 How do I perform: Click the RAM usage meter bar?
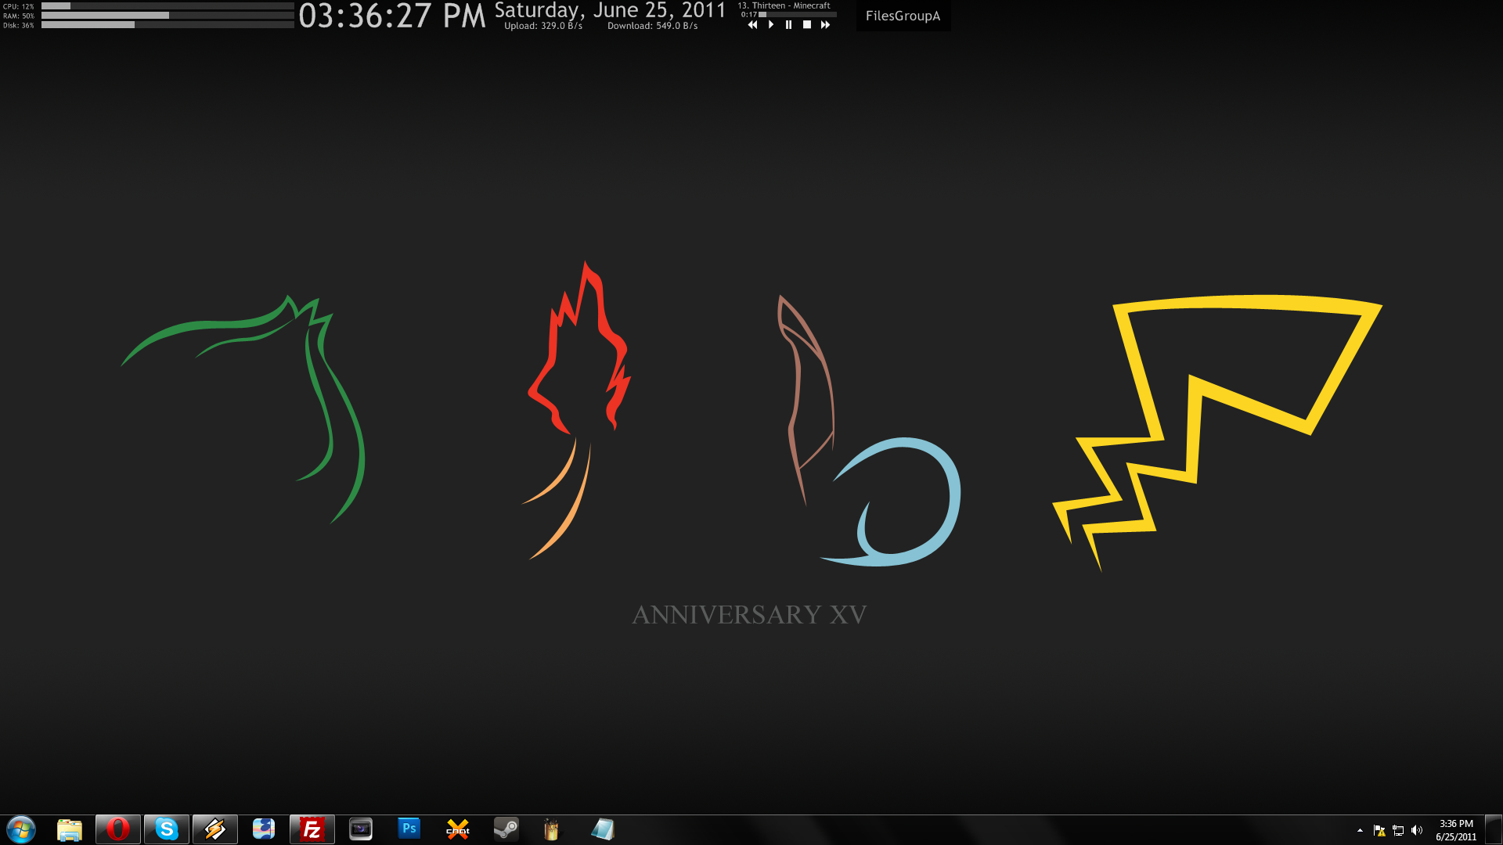(168, 15)
